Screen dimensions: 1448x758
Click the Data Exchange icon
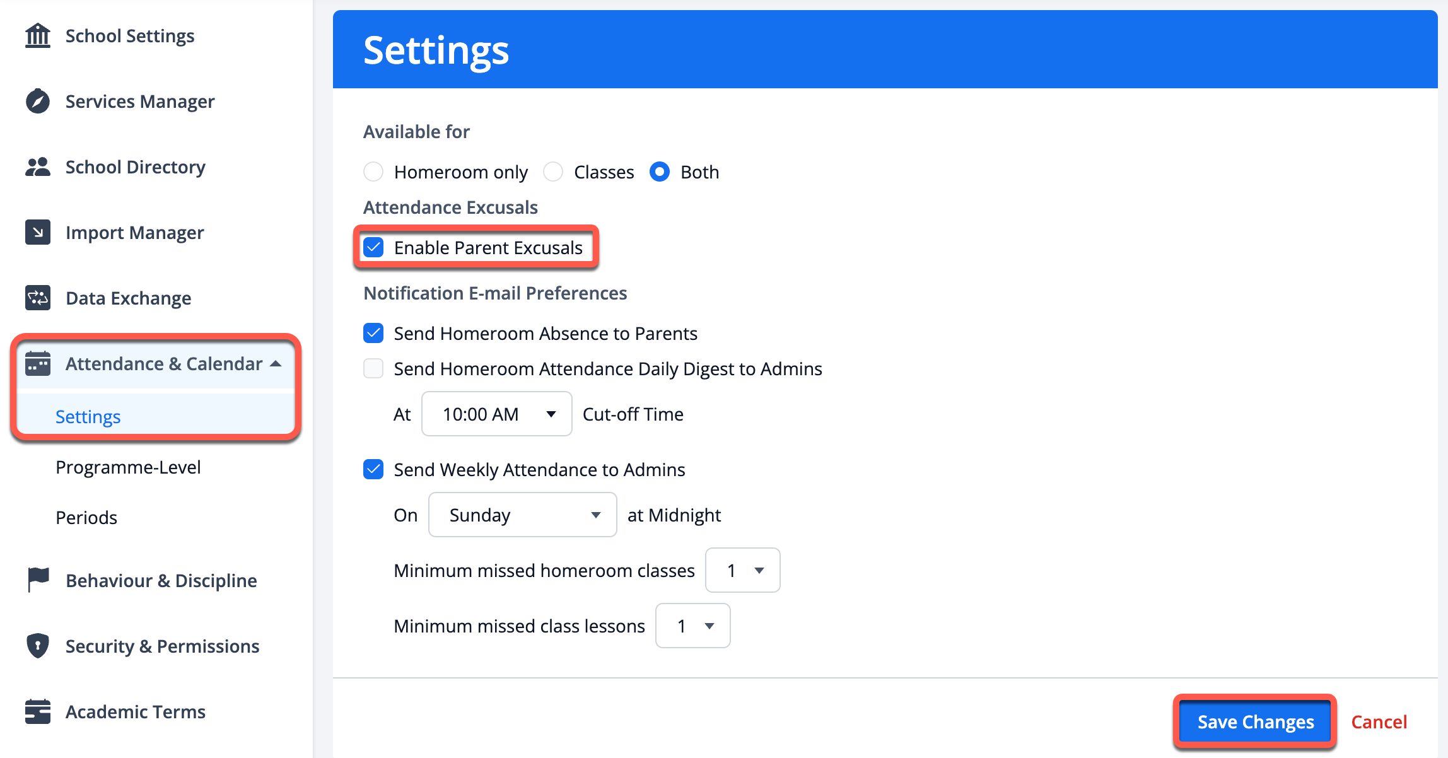38,298
